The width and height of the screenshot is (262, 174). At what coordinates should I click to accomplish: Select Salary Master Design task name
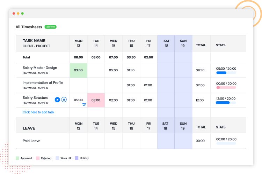pos(40,68)
